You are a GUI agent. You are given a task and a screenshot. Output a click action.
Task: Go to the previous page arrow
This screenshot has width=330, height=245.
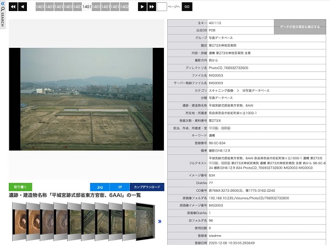coord(23,7)
